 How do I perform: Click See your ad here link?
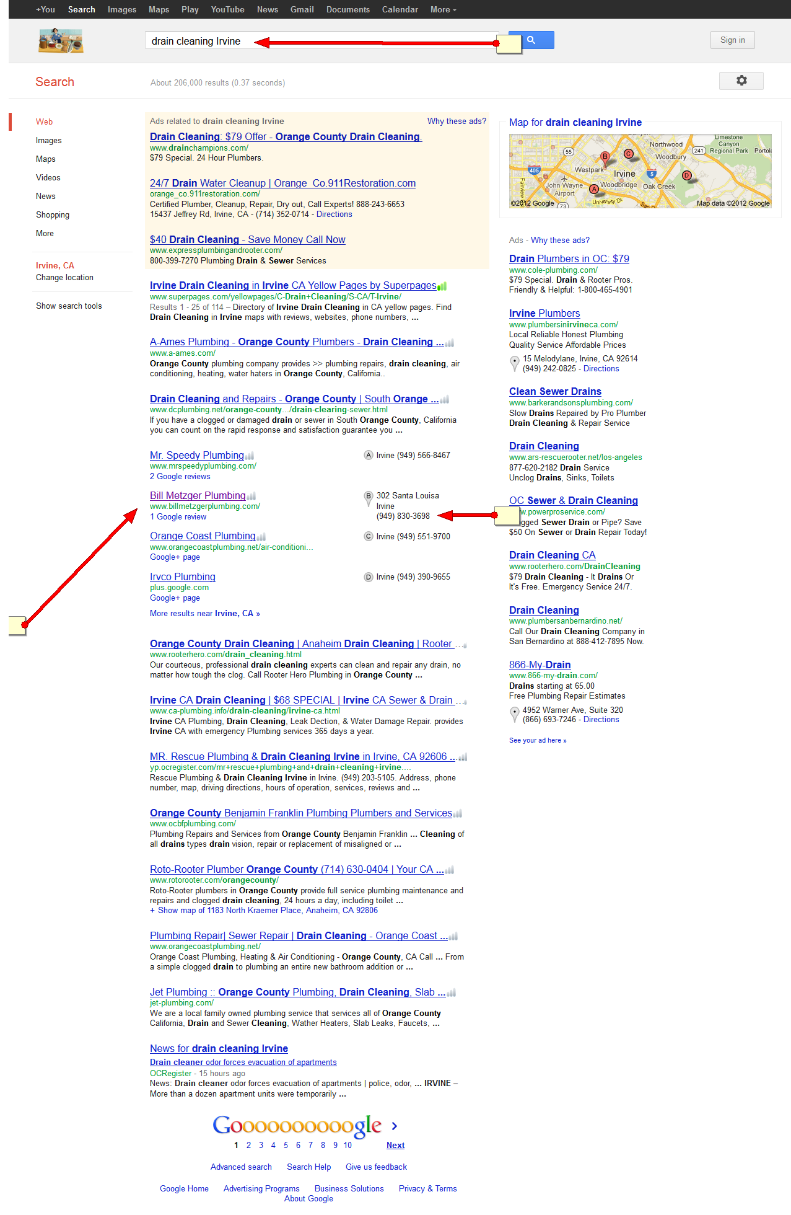538,741
